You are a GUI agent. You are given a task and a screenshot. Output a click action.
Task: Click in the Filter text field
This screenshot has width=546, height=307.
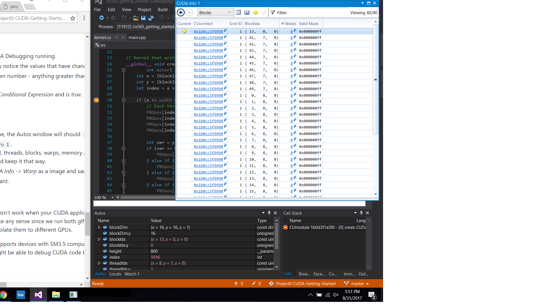pos(318,13)
